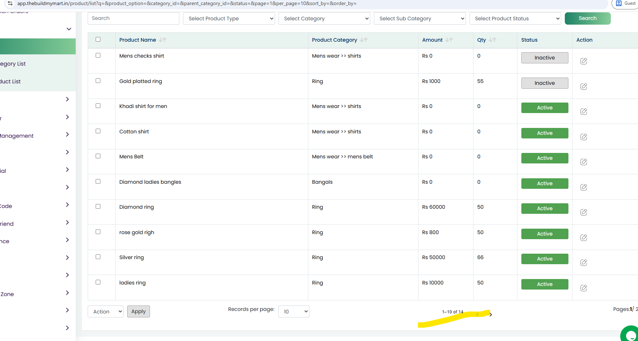Click the green Search button
This screenshot has width=638, height=341.
coord(588,18)
